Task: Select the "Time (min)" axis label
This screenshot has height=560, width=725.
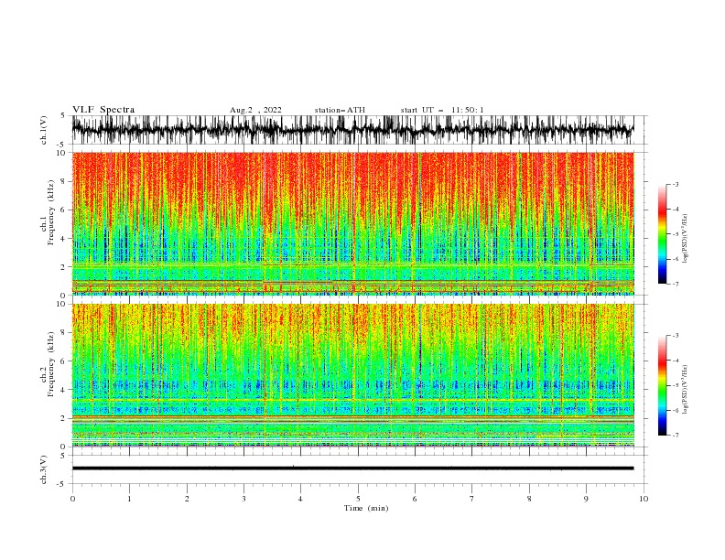Action: point(366,508)
